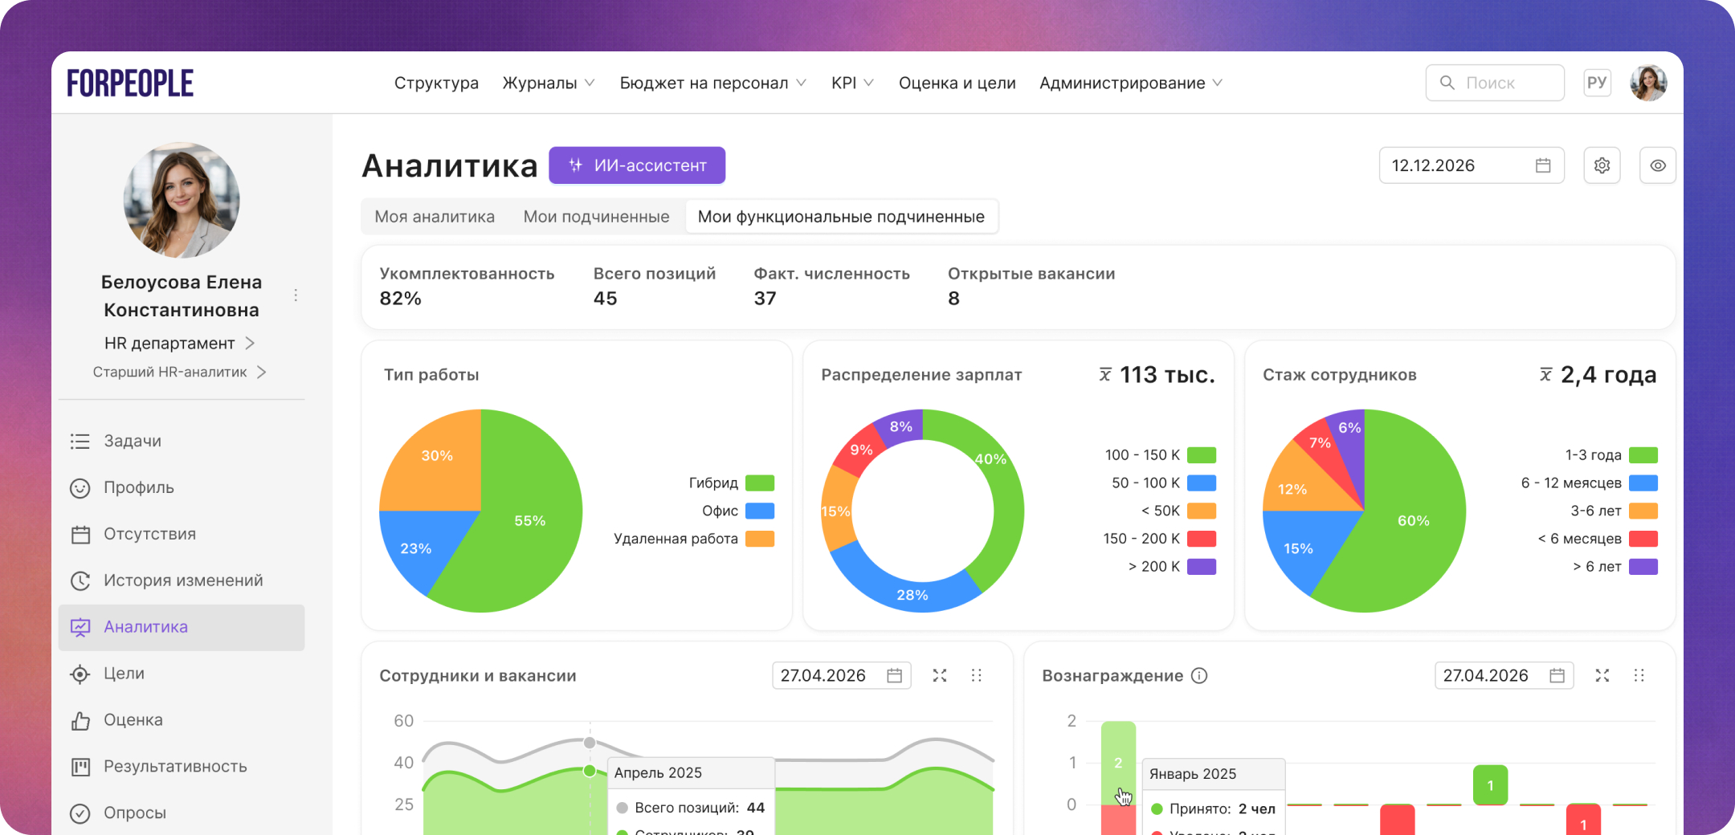Open История изменений page
The width and height of the screenshot is (1735, 835).
point(182,580)
